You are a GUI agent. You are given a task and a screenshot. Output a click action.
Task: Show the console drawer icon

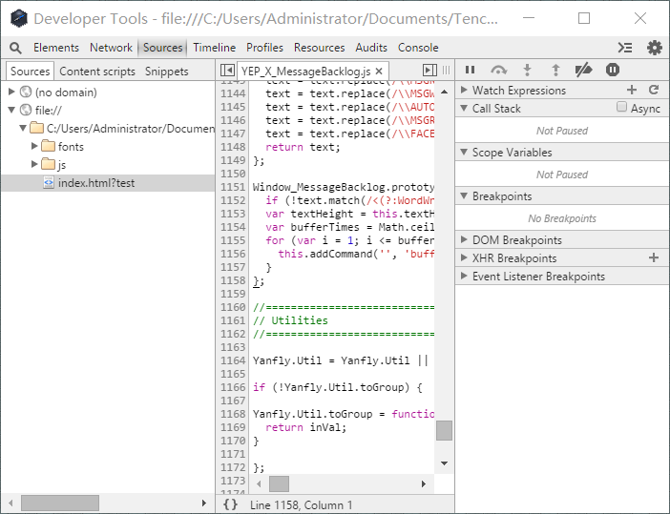625,48
